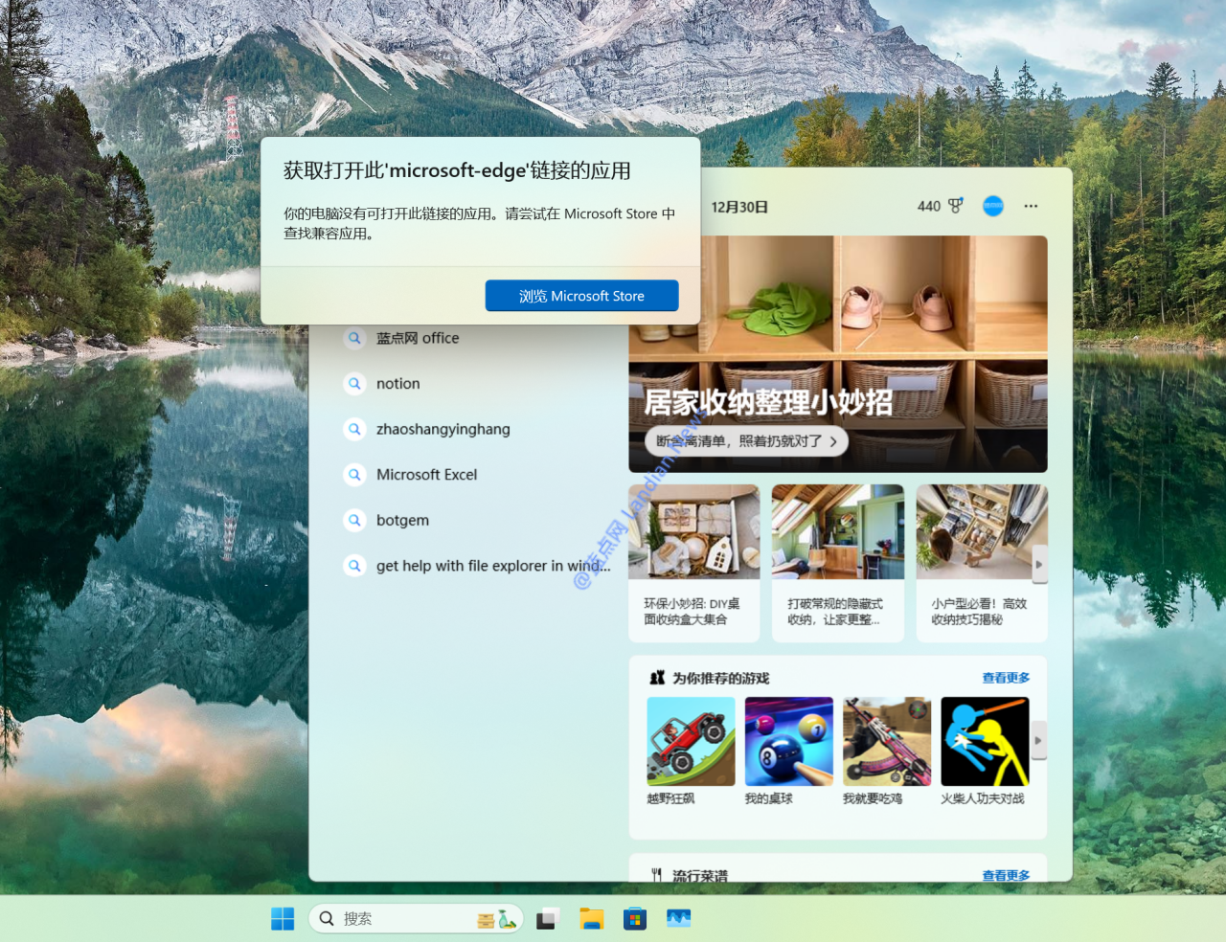The height and width of the screenshot is (942, 1226).
Task: Choose the "Microsoft Excel" suggestion
Action: (x=426, y=475)
